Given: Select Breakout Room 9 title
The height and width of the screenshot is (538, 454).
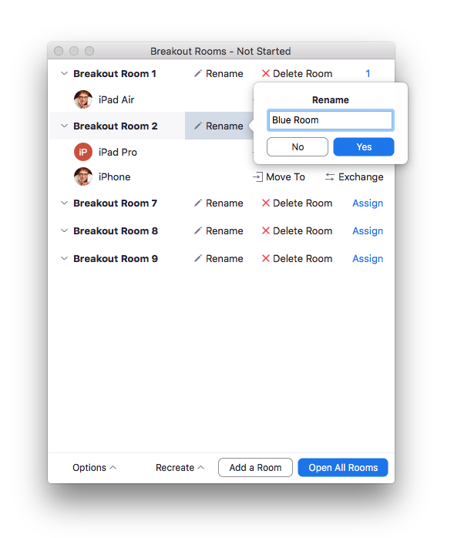Looking at the screenshot, I should [116, 258].
